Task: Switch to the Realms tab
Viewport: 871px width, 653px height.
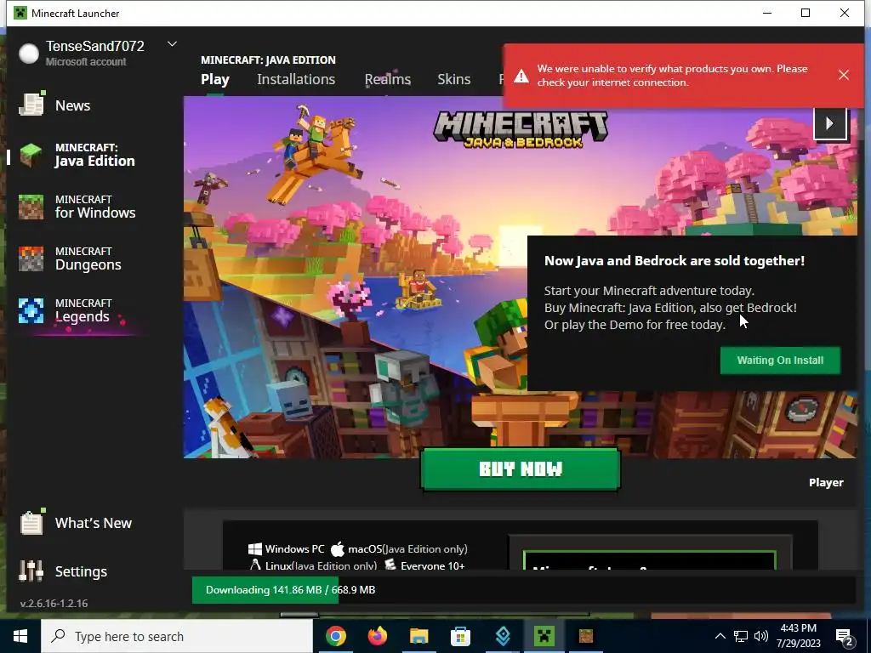Action: 388,79
